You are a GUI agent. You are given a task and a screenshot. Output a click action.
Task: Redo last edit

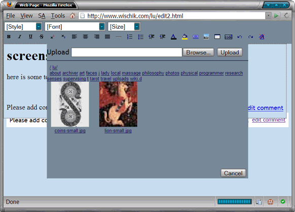[250, 37]
